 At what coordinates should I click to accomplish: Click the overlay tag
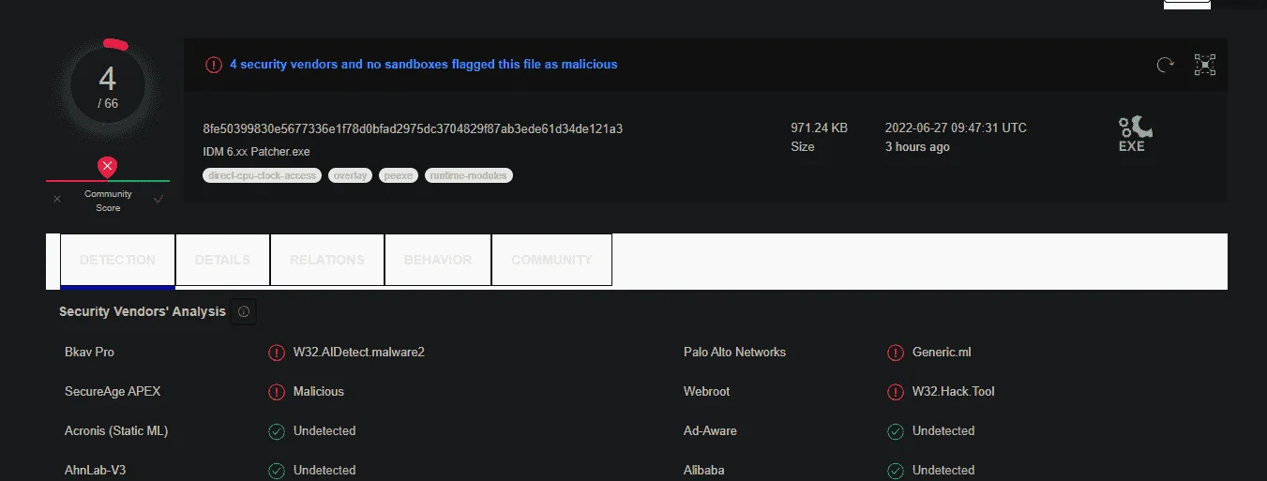click(x=351, y=175)
